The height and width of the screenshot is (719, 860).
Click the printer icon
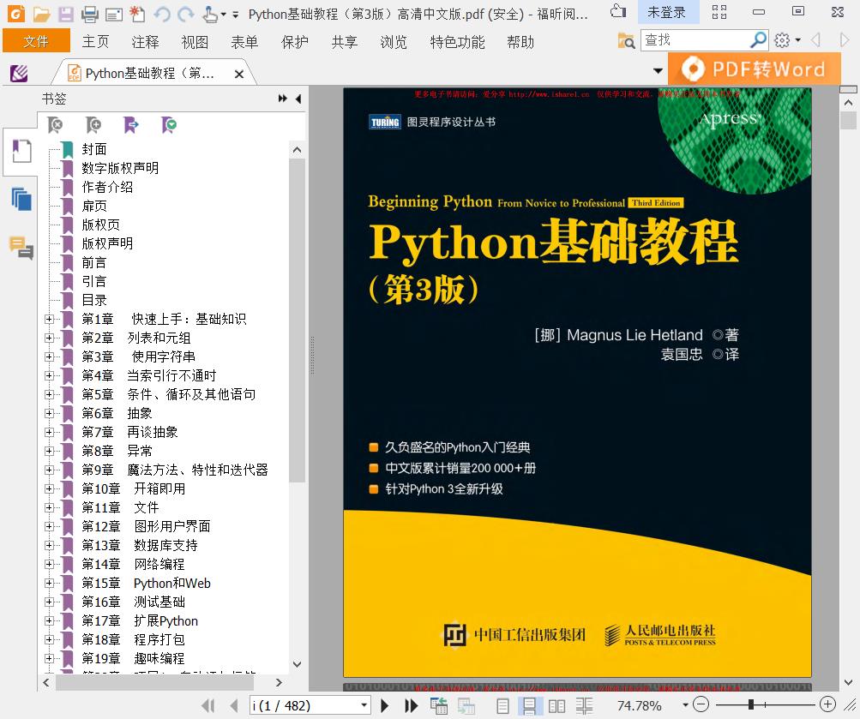[90, 15]
